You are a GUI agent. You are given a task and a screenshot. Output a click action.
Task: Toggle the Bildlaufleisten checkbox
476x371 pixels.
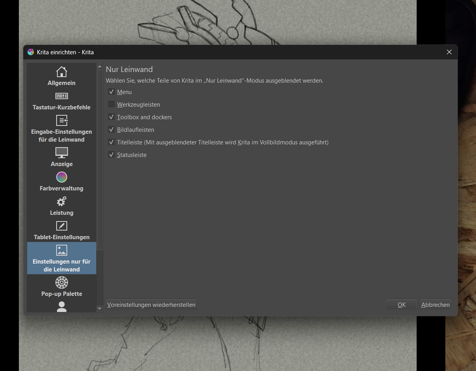[112, 130]
